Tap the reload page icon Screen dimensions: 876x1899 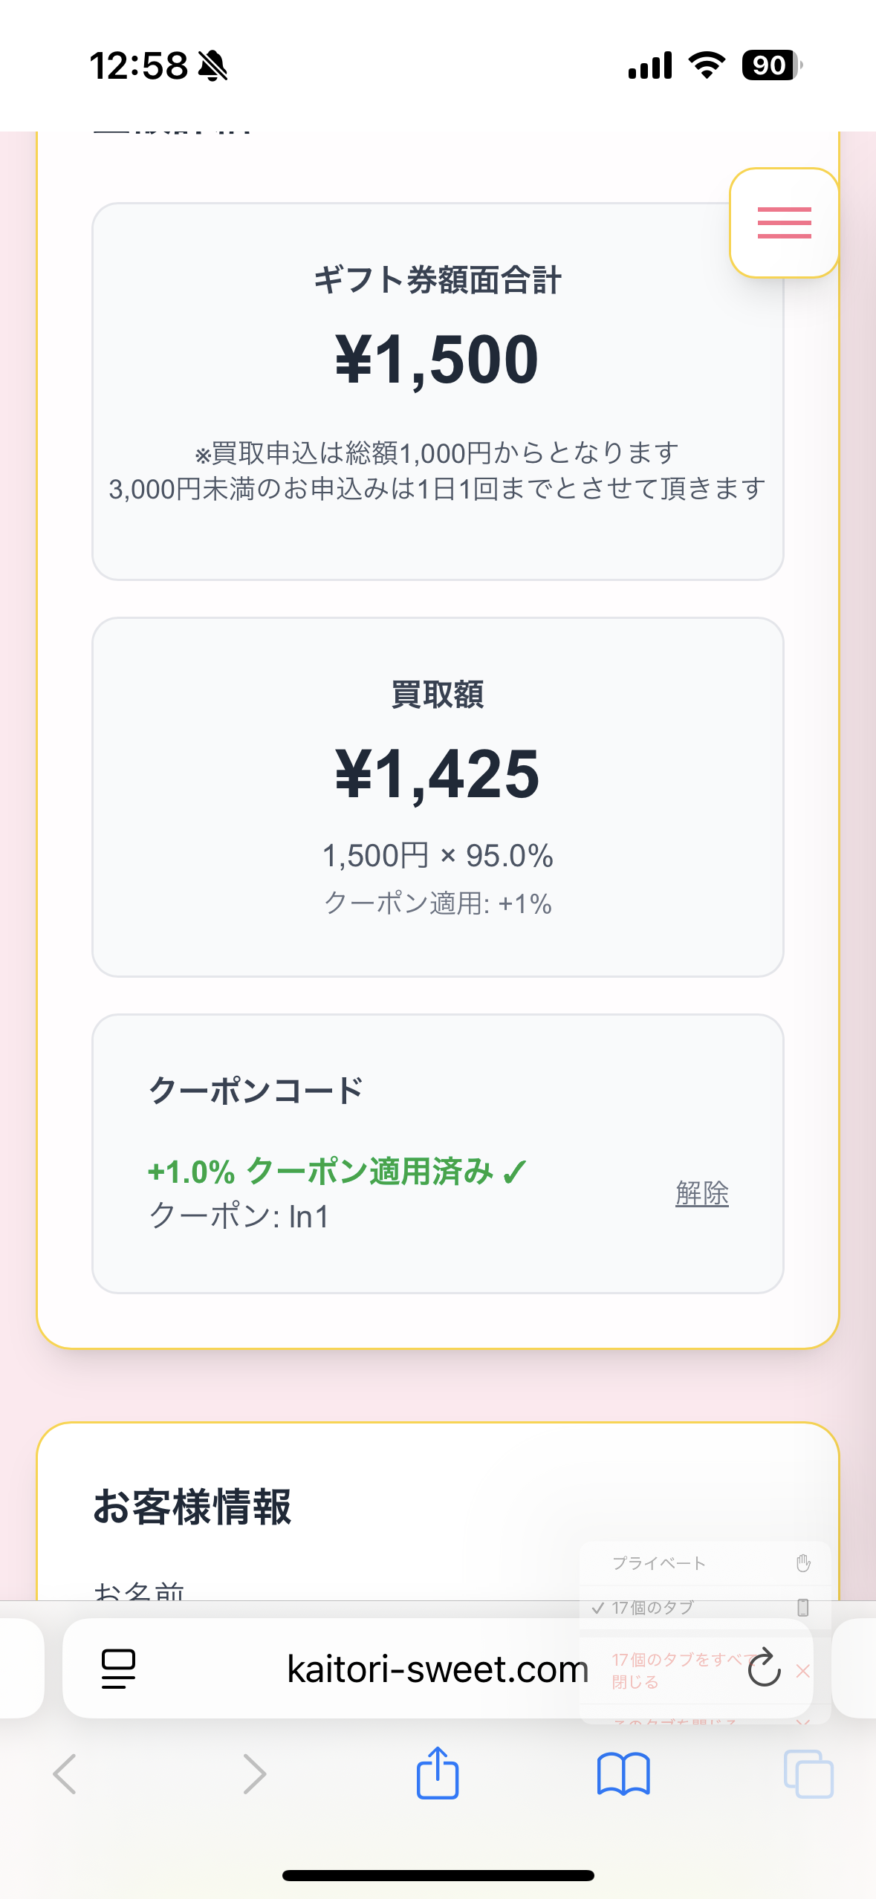tap(764, 1669)
